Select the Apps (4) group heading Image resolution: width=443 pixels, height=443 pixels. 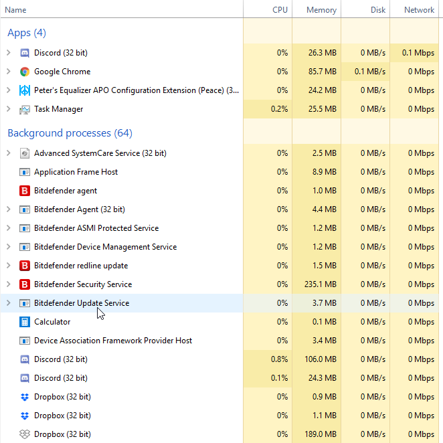[27, 33]
